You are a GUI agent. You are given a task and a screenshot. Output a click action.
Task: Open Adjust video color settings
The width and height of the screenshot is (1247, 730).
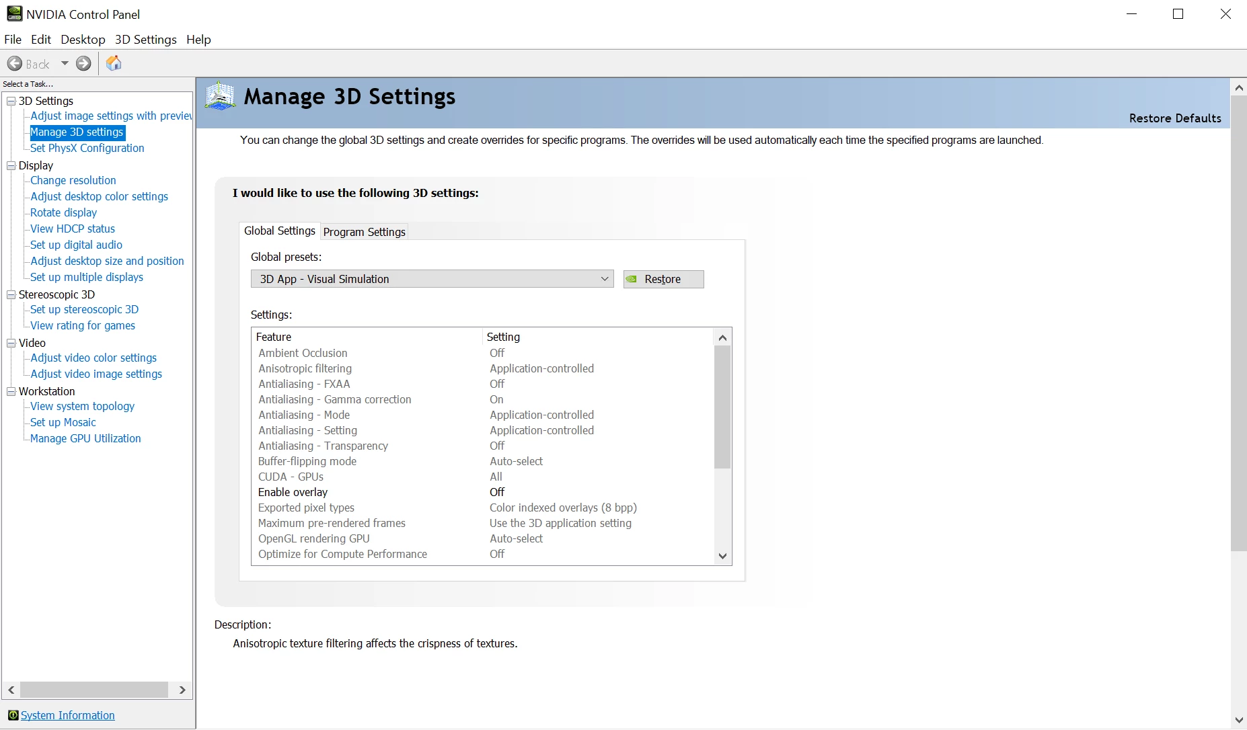click(x=93, y=358)
